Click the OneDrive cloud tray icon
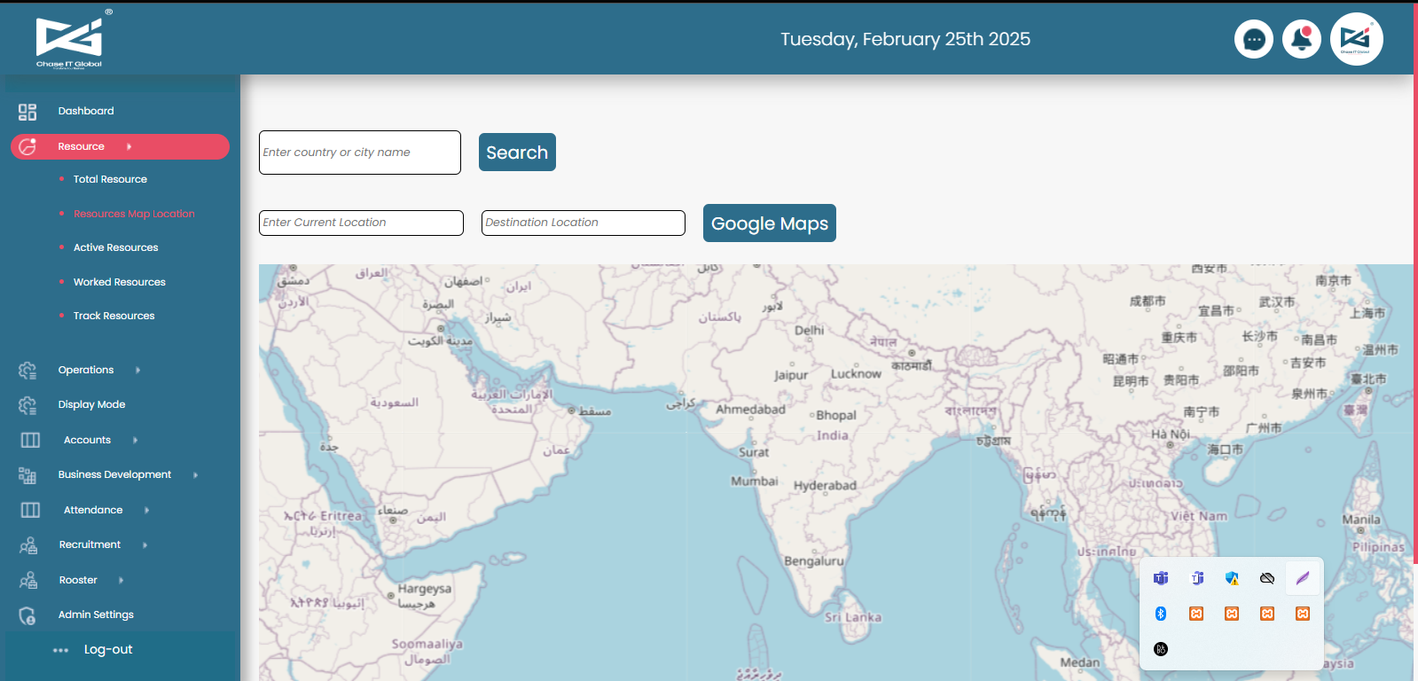The height and width of the screenshot is (681, 1418). 1266,578
